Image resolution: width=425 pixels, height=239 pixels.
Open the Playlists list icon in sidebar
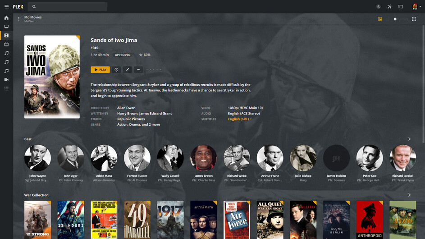(6, 88)
